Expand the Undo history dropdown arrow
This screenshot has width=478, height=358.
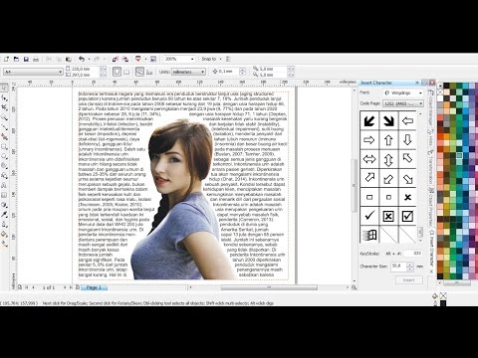(89, 59)
